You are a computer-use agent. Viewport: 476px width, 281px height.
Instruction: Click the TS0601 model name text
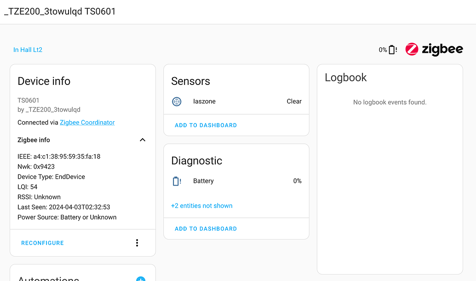tap(28, 101)
